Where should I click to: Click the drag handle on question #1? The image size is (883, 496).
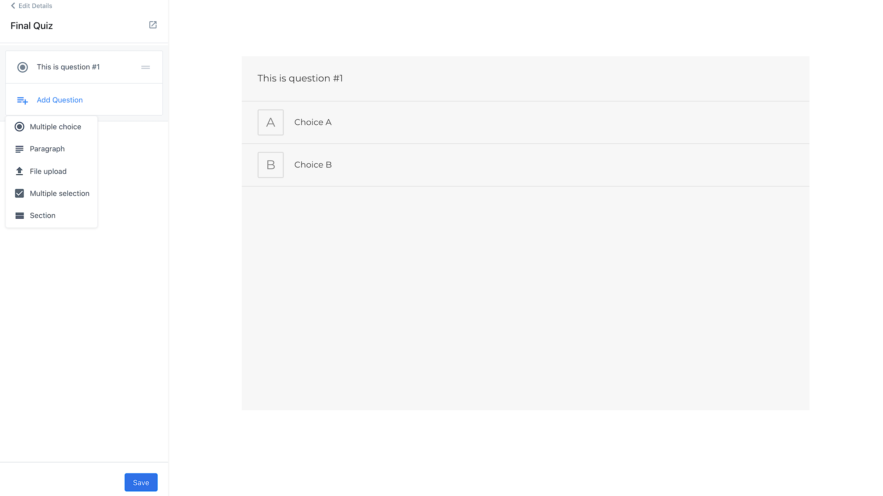(146, 67)
